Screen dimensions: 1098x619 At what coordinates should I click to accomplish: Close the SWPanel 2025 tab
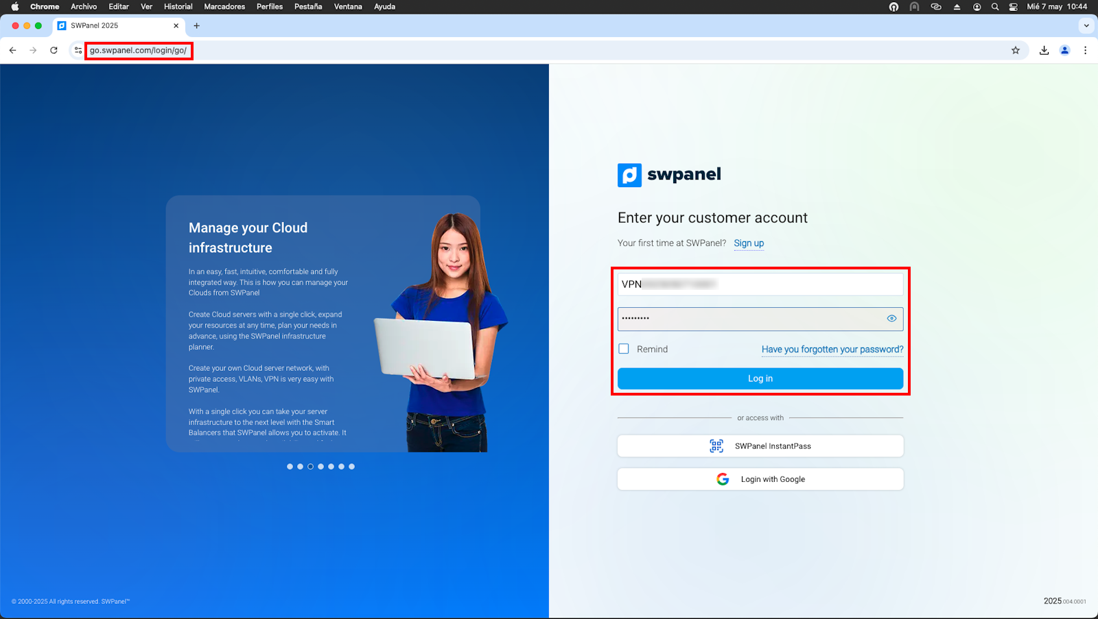click(176, 25)
